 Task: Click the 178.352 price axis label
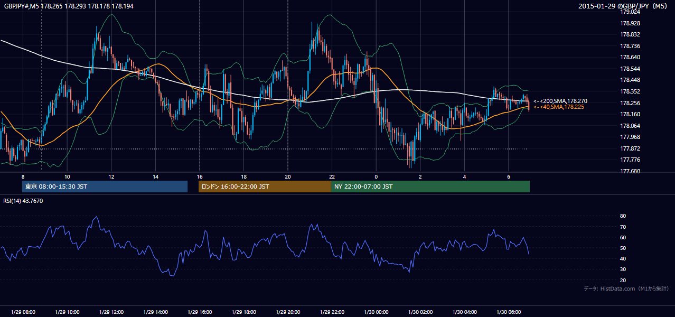point(630,91)
